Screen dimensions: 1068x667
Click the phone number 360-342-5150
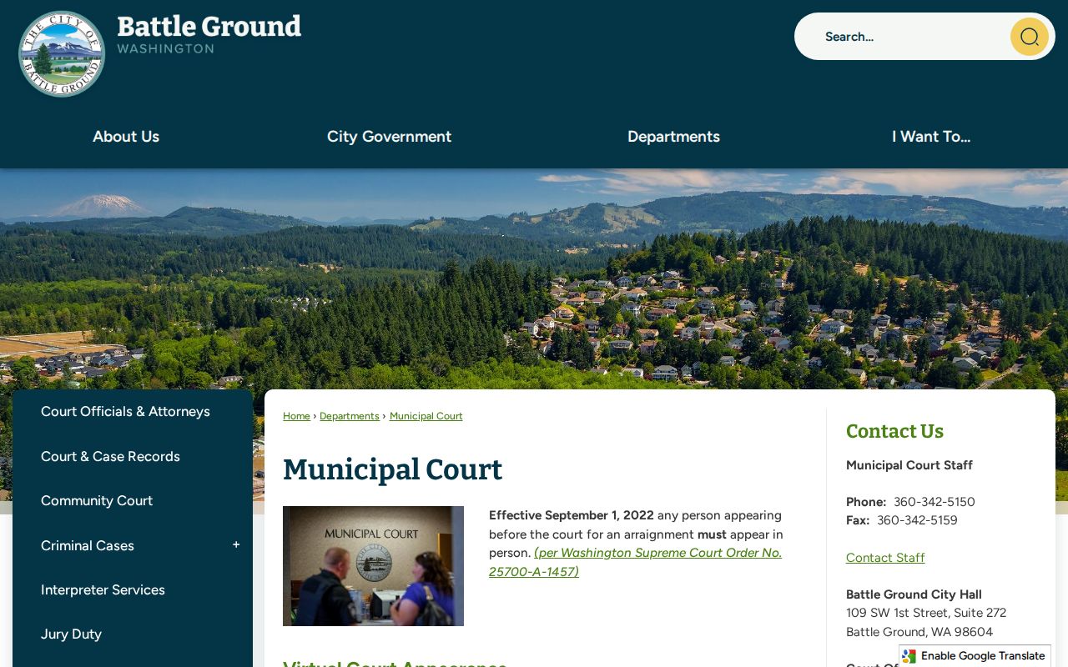click(934, 502)
